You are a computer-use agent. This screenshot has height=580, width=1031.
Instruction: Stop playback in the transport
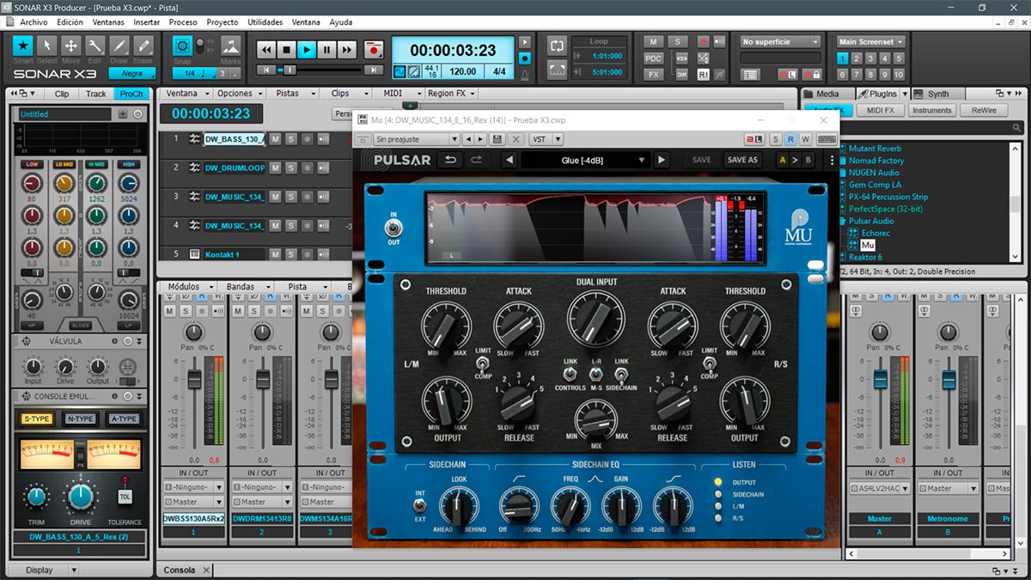point(287,50)
